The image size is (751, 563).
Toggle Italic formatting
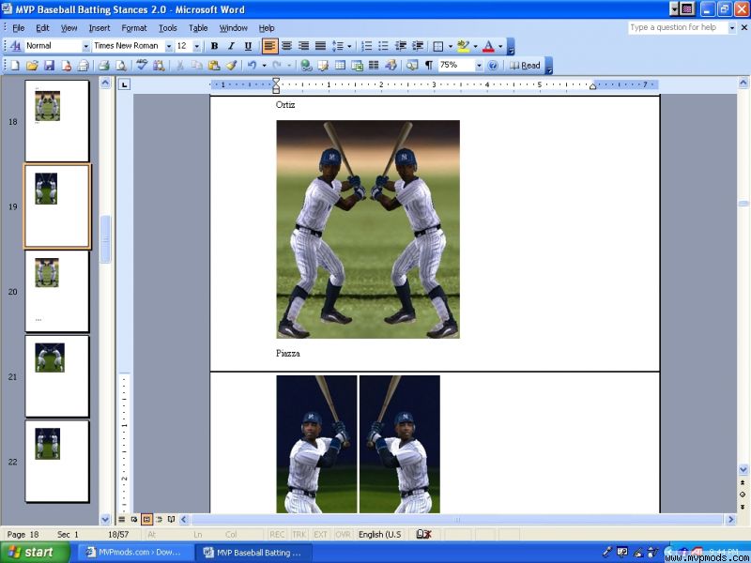coord(231,46)
